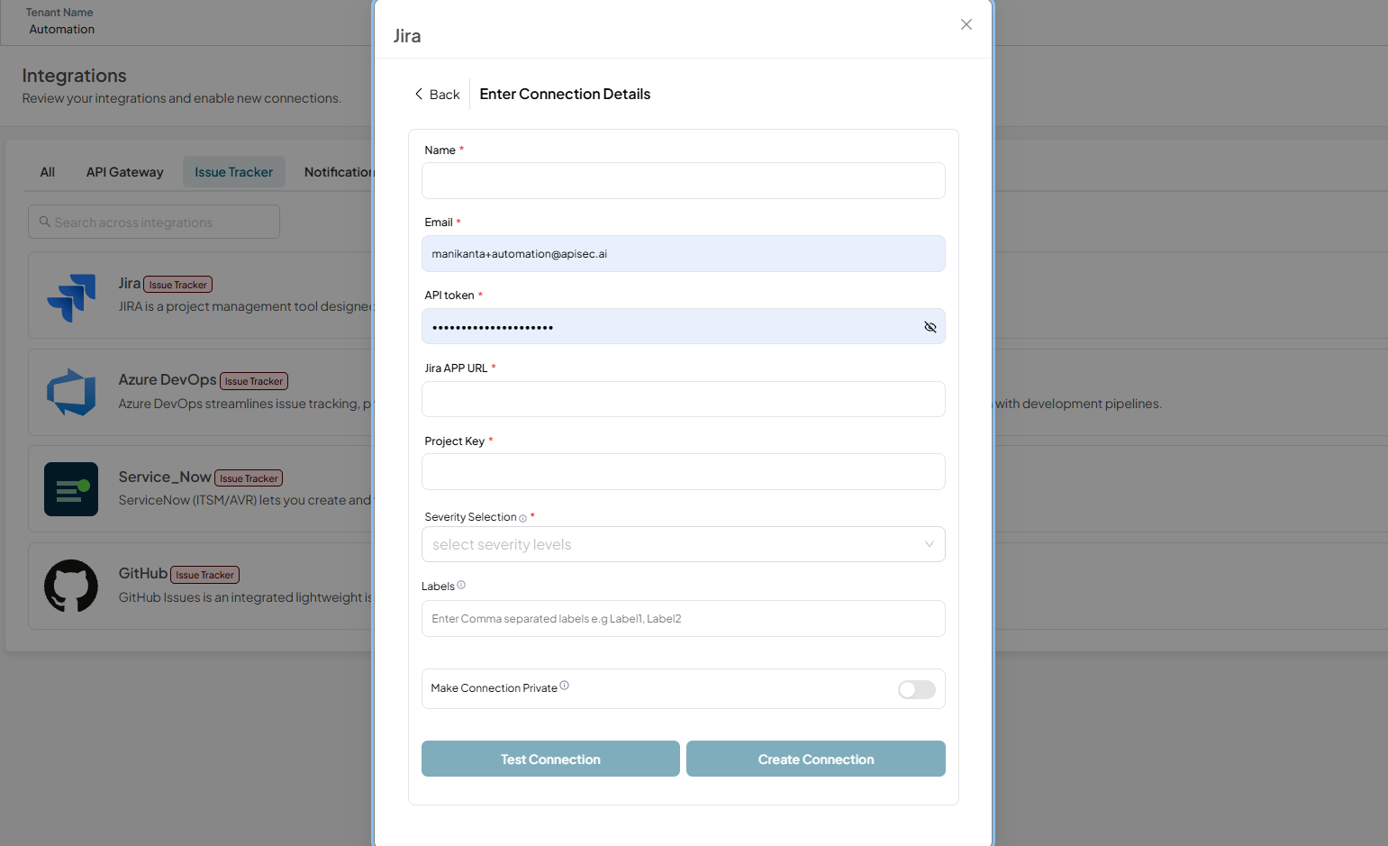Enable the Make Connection Private switch
Image resolution: width=1388 pixels, height=846 pixels.
point(917,689)
